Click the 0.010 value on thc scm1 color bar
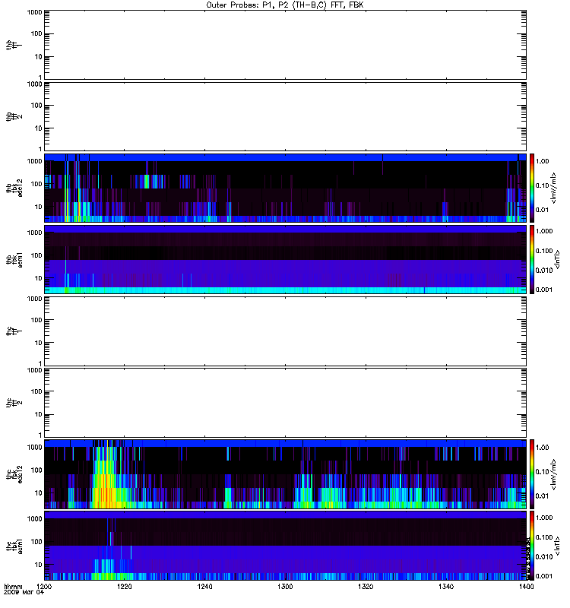The image size is (570, 608). (x=544, y=557)
